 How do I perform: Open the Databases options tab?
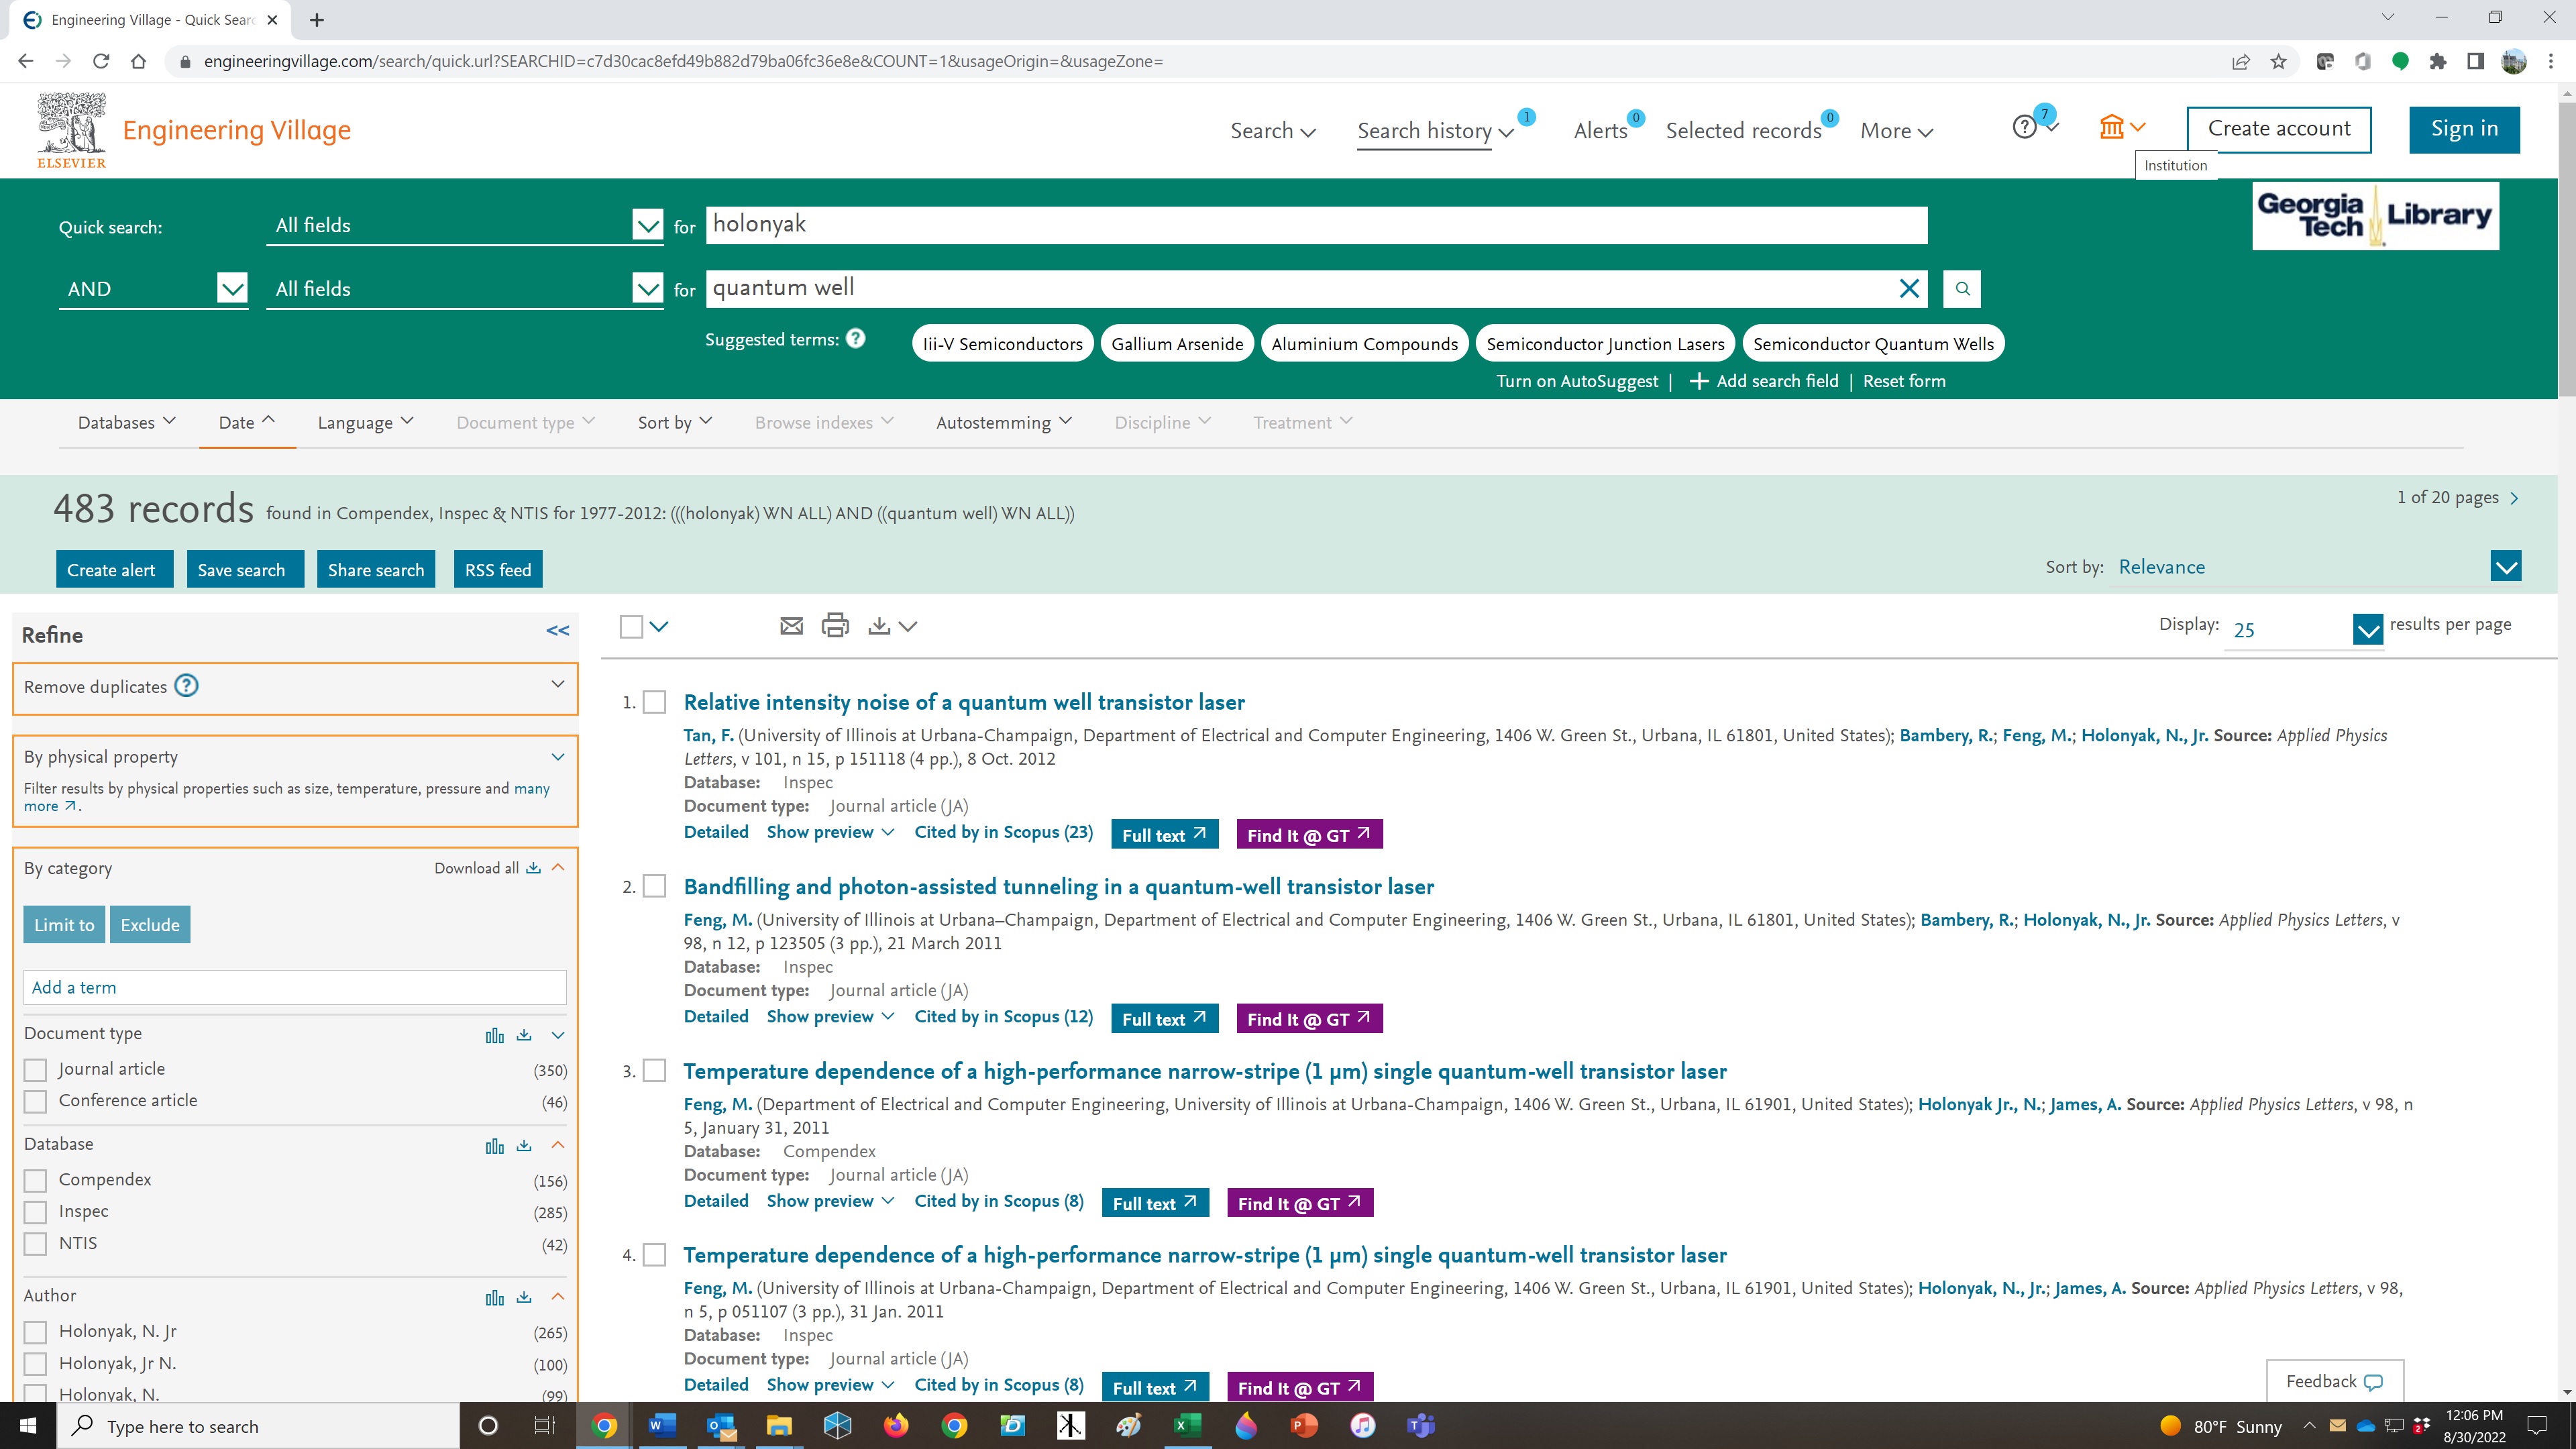tap(126, 423)
